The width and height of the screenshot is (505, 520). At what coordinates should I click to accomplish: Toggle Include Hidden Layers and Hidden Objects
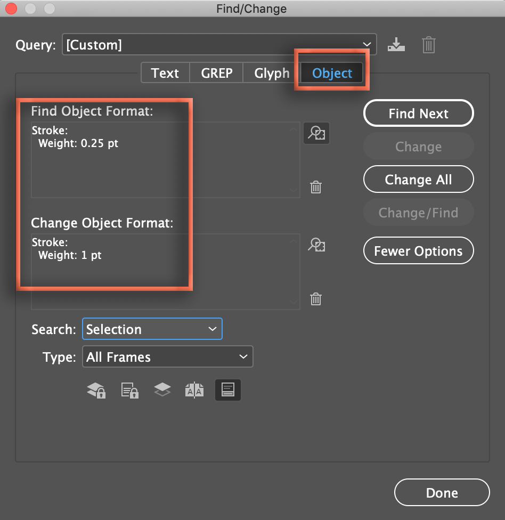coord(162,391)
